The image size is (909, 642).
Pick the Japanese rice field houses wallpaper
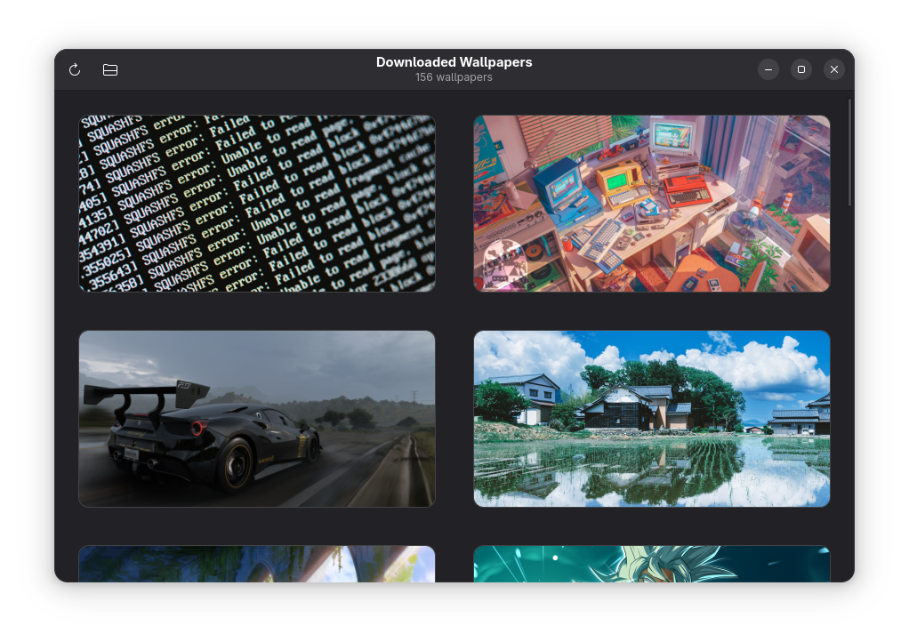pyautogui.click(x=652, y=419)
